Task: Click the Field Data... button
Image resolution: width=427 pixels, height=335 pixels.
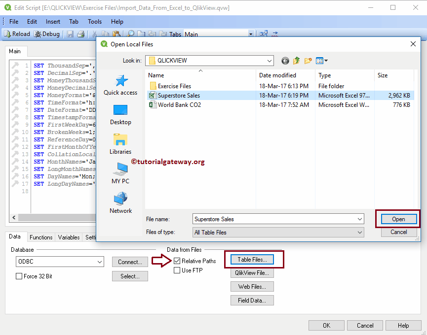Action: coord(252,300)
